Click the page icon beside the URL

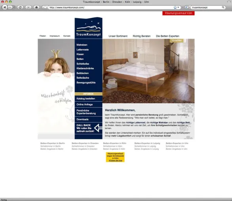coord(45,7)
